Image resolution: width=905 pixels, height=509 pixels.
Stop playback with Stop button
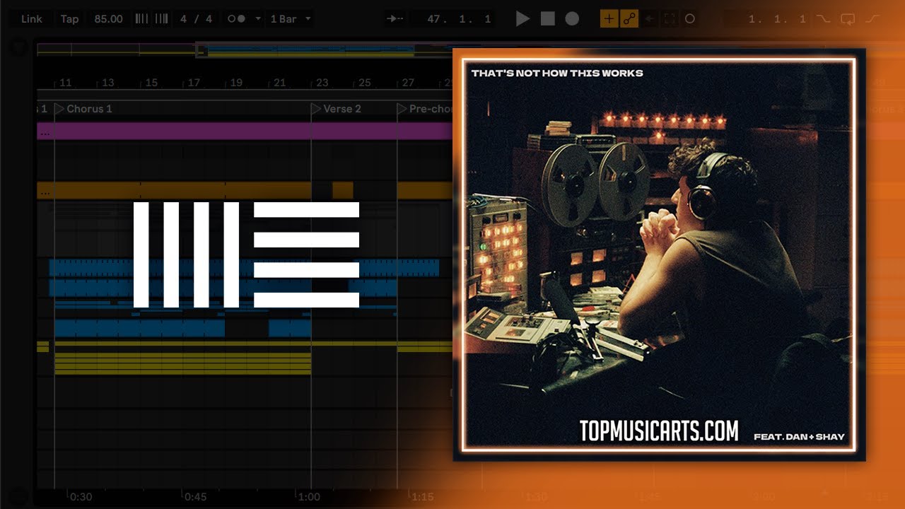[x=547, y=19]
